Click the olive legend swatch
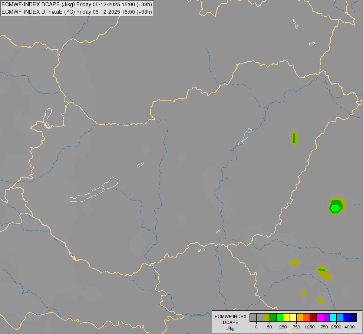The width and height of the screenshot is (363, 334). 267,318
